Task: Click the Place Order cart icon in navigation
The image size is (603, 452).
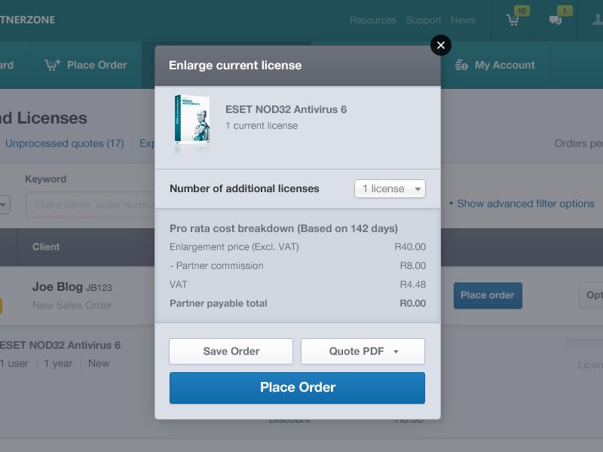Action: pos(52,65)
